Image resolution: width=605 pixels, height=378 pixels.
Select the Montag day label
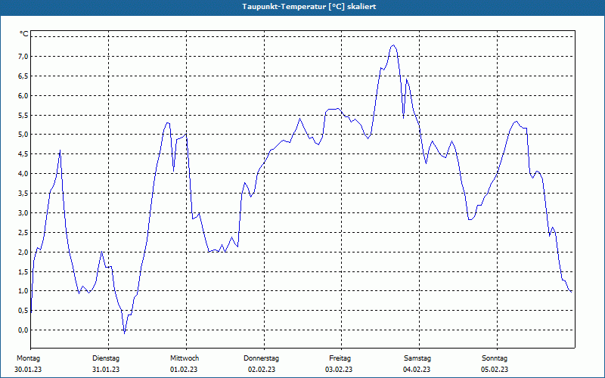pyautogui.click(x=28, y=358)
